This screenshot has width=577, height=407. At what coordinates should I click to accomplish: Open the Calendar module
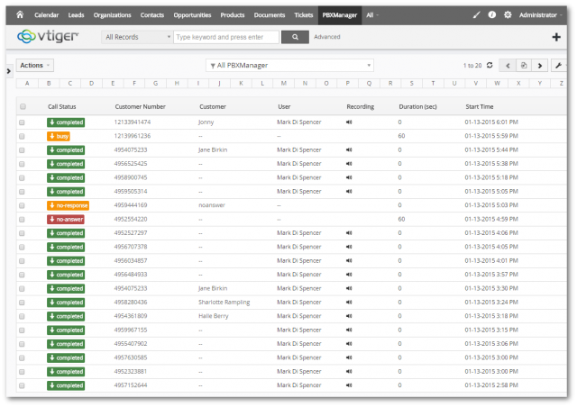point(46,15)
